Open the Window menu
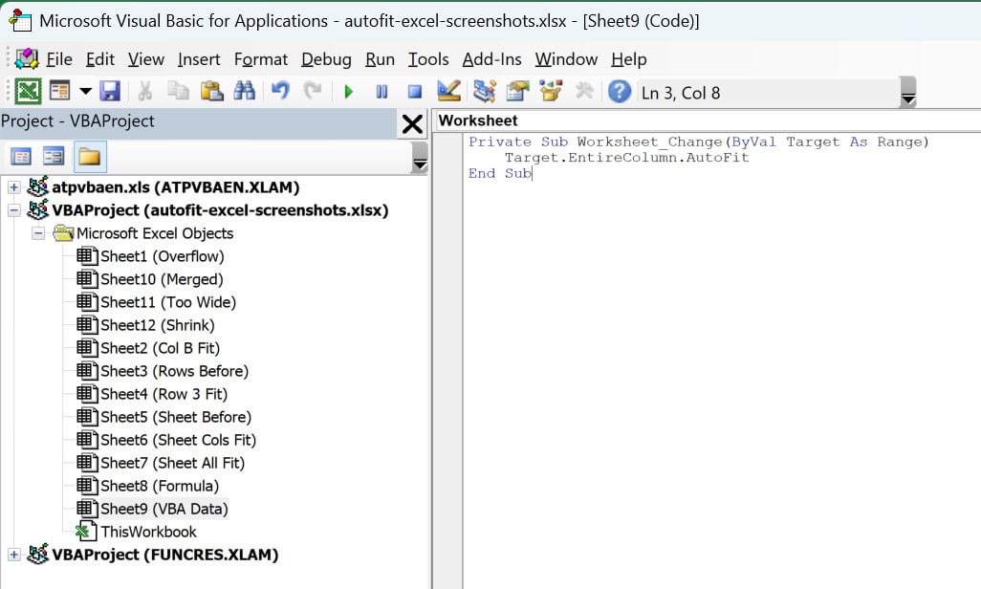The height and width of the screenshot is (589, 981). click(566, 59)
